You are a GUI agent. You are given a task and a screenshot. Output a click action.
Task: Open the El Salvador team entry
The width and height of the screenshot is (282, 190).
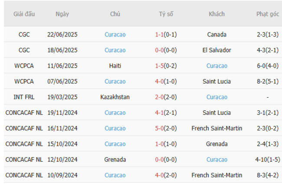tap(216, 50)
